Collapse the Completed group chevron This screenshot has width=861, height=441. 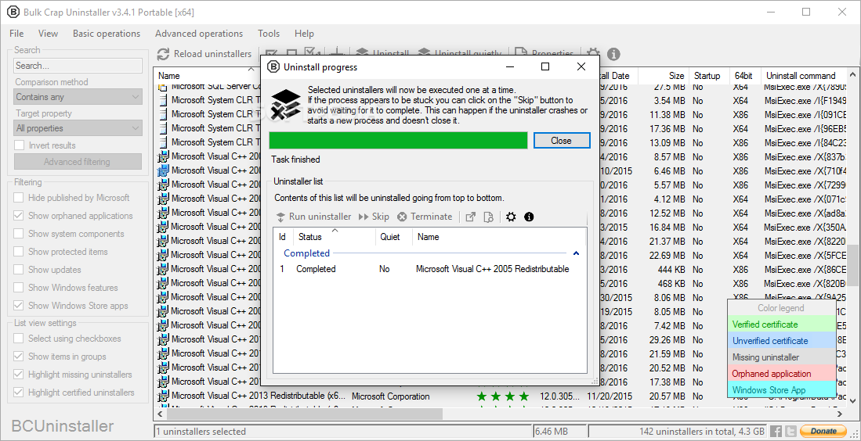coord(576,253)
